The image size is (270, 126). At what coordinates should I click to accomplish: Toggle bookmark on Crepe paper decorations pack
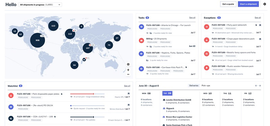coord(260,39)
